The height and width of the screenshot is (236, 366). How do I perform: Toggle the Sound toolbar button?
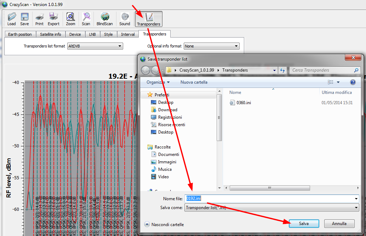(125, 19)
